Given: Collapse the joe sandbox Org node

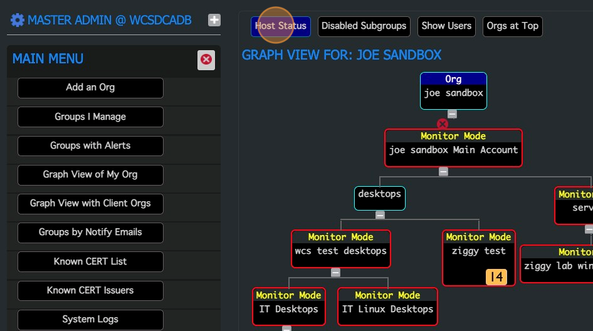Looking at the screenshot, I should (x=452, y=114).
